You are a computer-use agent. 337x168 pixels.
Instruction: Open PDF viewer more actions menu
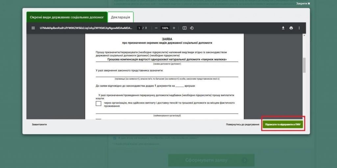(x=299, y=28)
